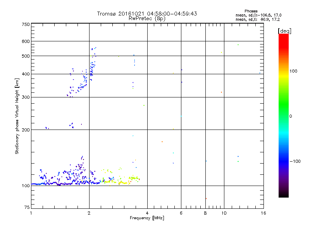This screenshot has height=232, width=310.
Task: Select the 'mean, sd,X: 80.9, 17.2' line
Action: click(258, 19)
